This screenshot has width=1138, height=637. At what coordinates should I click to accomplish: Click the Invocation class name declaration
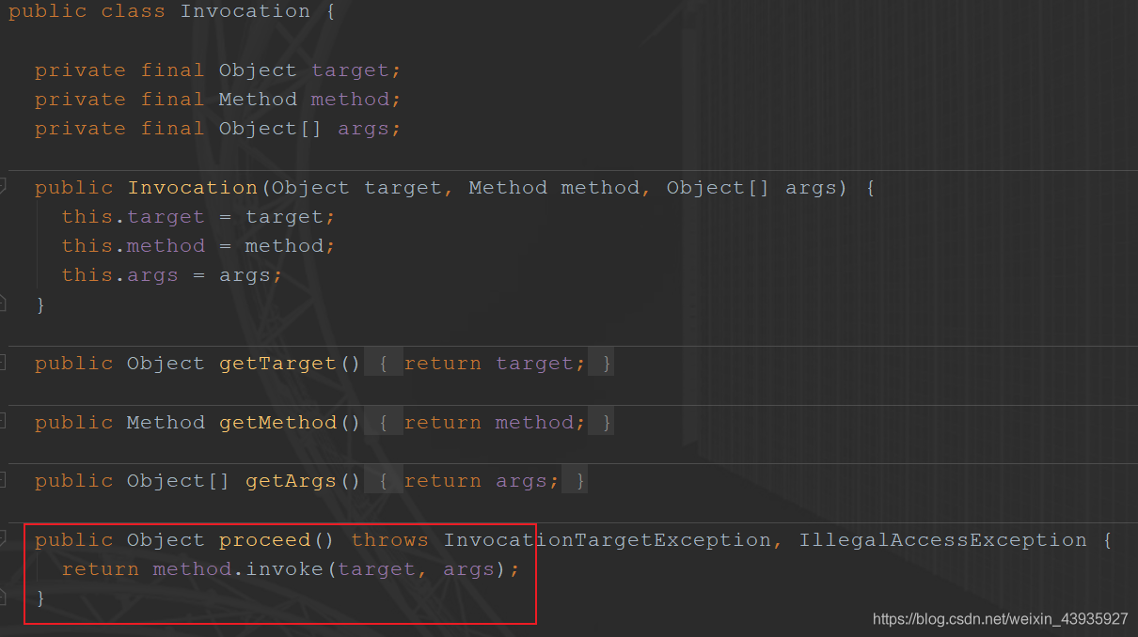pyautogui.click(x=245, y=12)
